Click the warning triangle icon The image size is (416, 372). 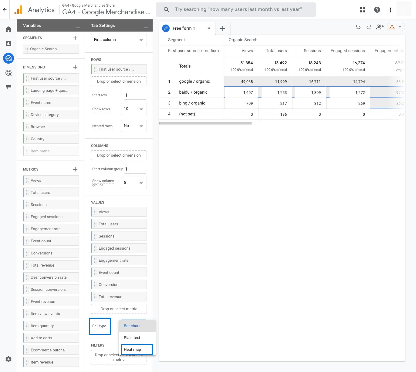pyautogui.click(x=392, y=27)
